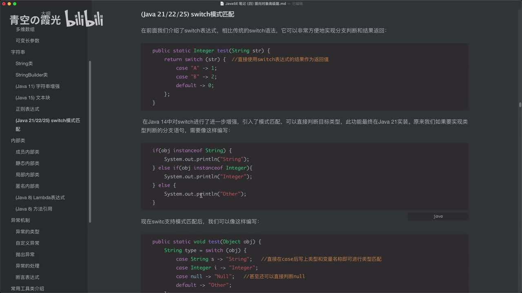Click code line public static void test(Object obj)
The height and width of the screenshot is (293, 522).
(x=207, y=242)
